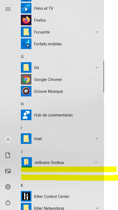
Task: Click the JetBrains Toolbox label
Action: (49, 163)
